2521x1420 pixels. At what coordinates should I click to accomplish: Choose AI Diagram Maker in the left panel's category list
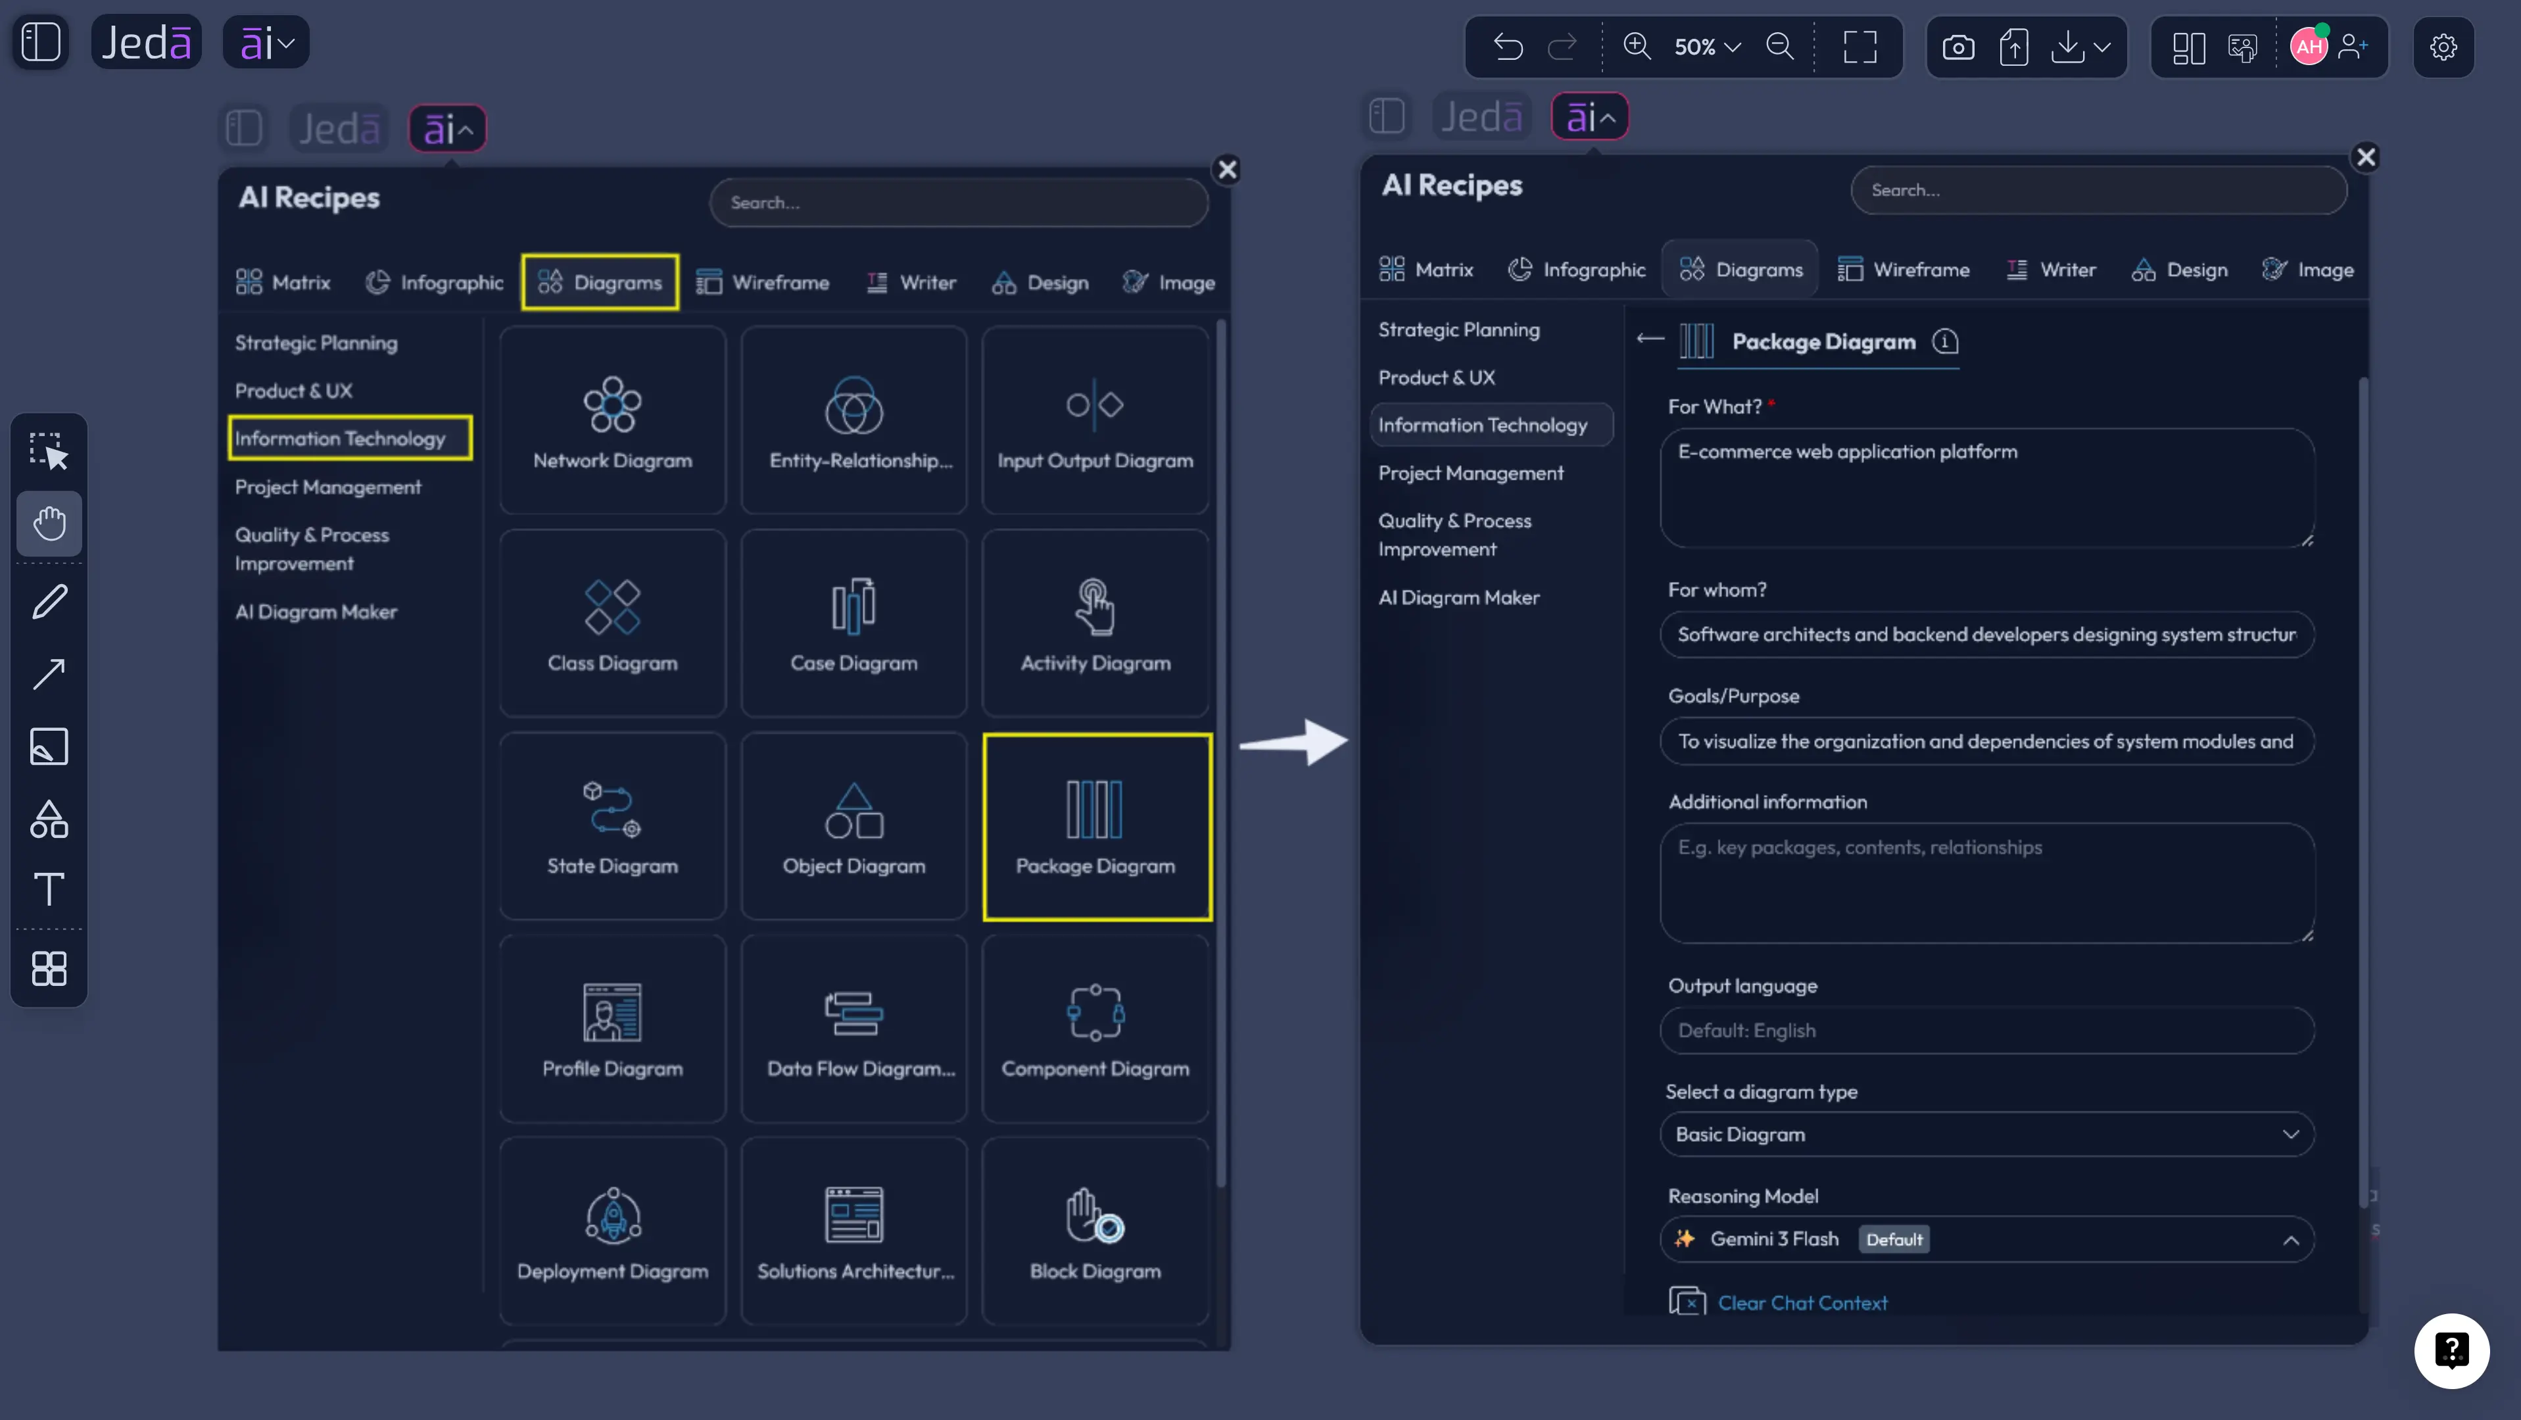pos(316,612)
